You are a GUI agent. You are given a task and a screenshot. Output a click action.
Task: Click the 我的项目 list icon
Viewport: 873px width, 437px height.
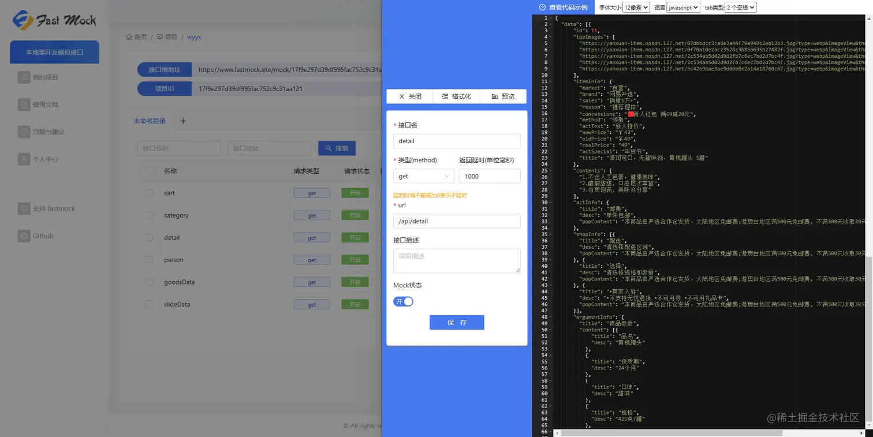pyautogui.click(x=24, y=77)
